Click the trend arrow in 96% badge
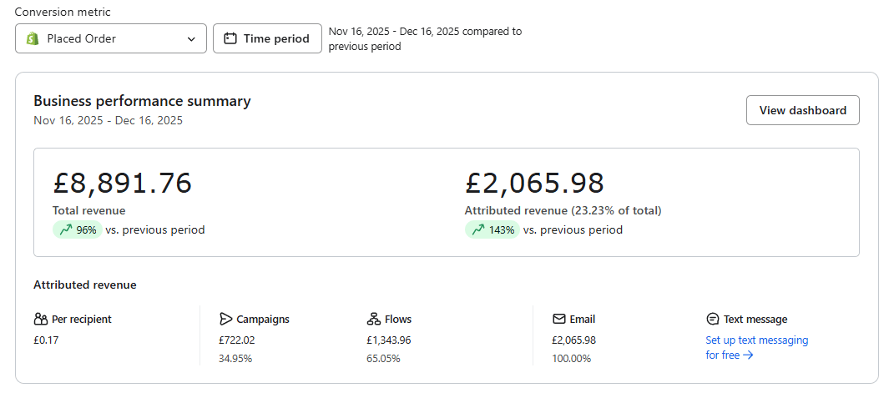Image resolution: width=894 pixels, height=393 pixels. [x=65, y=229]
